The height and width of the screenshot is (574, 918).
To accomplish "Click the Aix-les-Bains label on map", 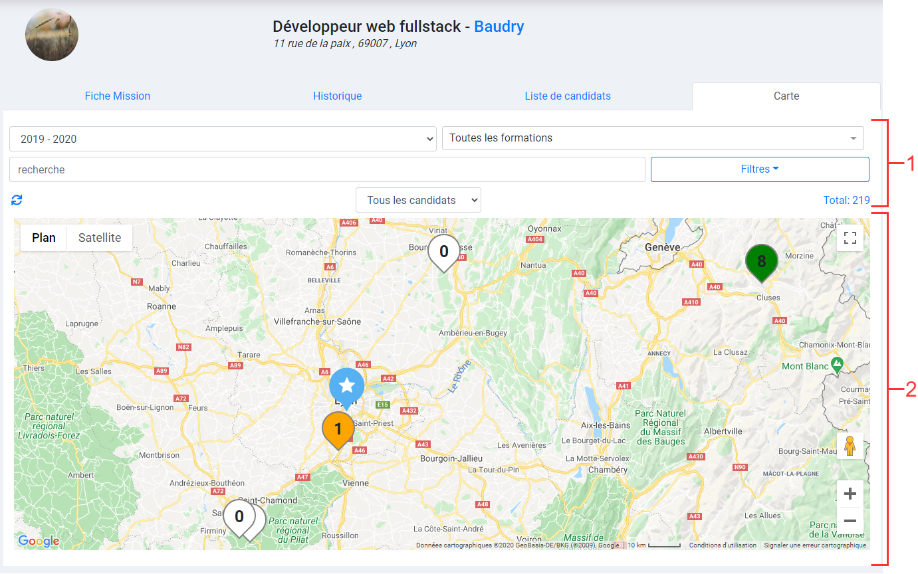I will [606, 425].
